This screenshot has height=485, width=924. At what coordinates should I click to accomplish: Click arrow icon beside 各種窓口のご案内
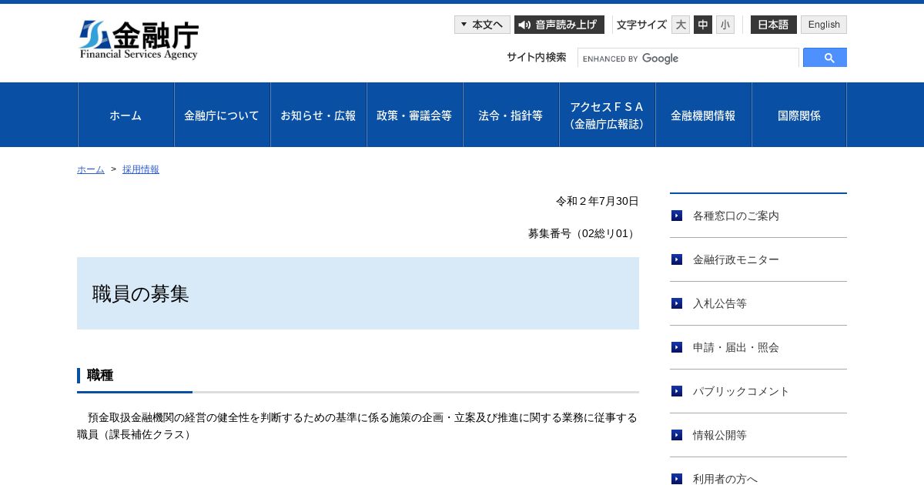(x=677, y=216)
